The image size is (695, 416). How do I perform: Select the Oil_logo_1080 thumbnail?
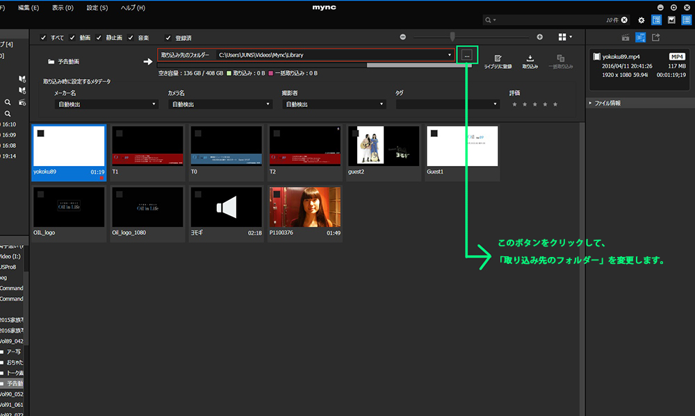pos(147,213)
